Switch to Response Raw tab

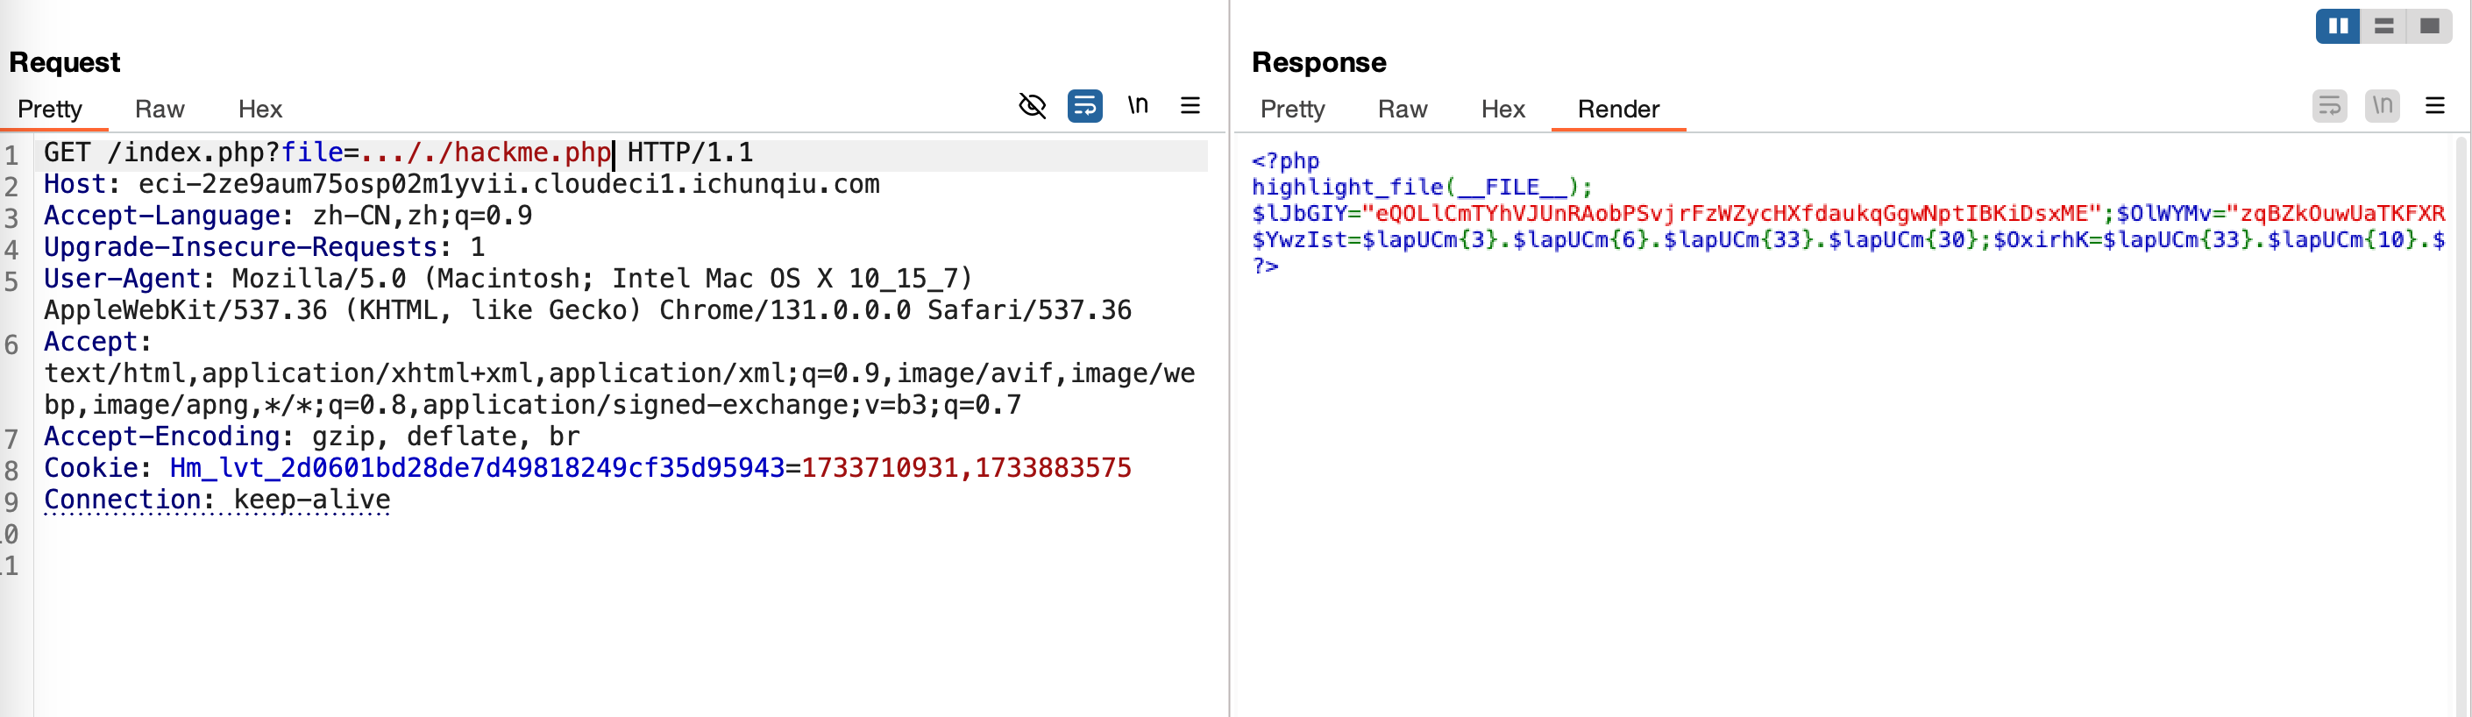coord(1402,110)
